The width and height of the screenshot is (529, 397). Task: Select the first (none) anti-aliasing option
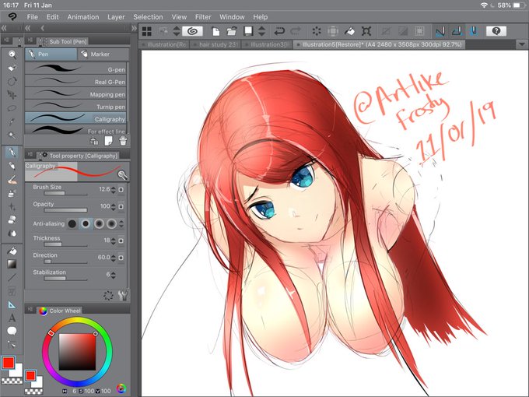click(72, 224)
